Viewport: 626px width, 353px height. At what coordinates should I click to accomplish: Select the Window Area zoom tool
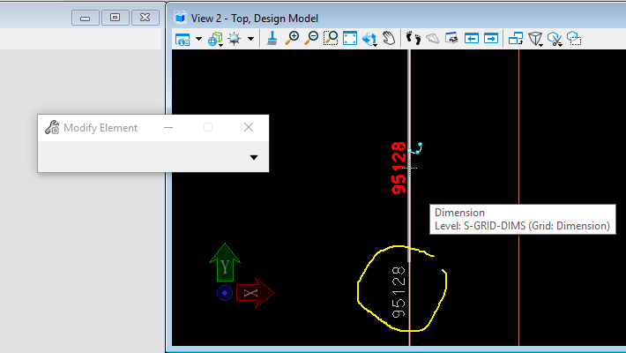(x=331, y=38)
